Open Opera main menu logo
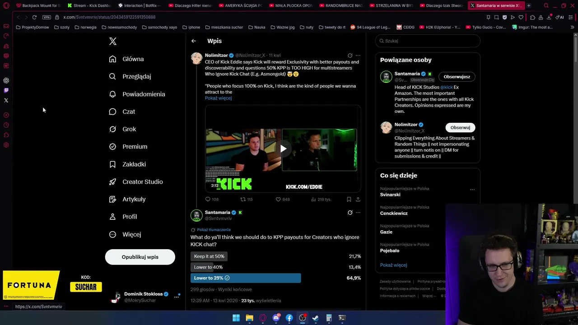578x325 pixels. pos(6,5)
